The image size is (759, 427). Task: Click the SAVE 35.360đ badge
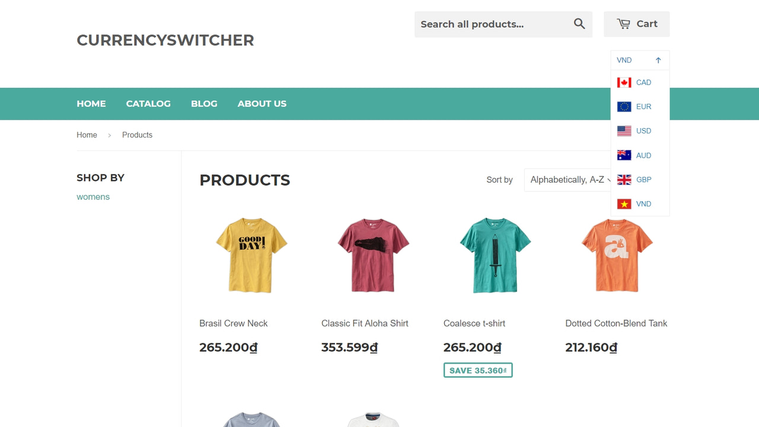[478, 369]
